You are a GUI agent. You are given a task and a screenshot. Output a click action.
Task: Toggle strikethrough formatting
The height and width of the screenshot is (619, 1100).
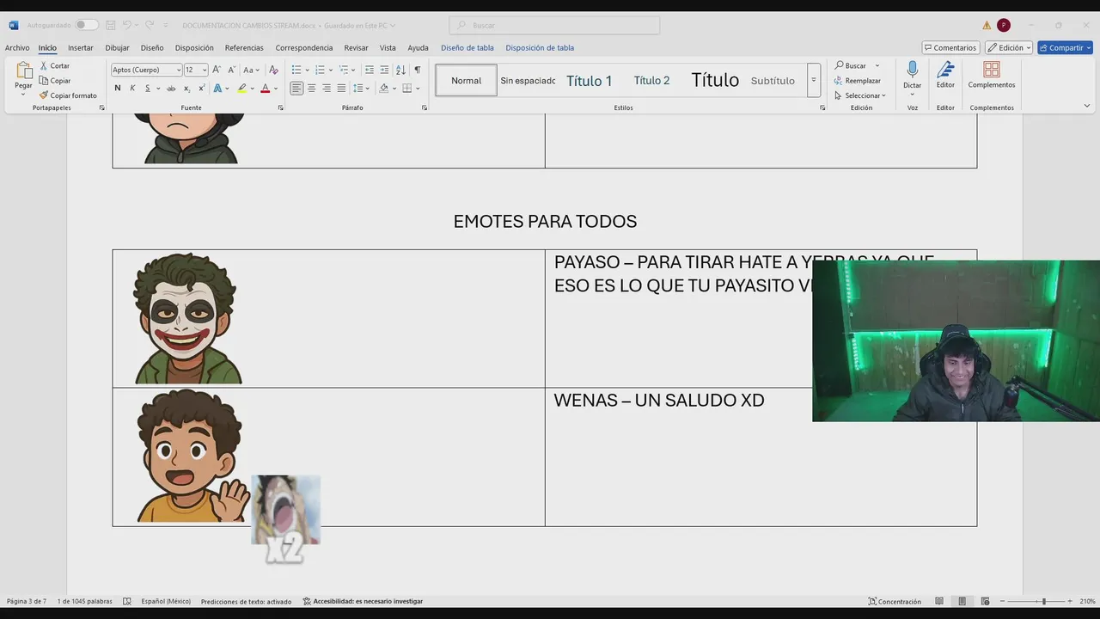click(x=171, y=88)
